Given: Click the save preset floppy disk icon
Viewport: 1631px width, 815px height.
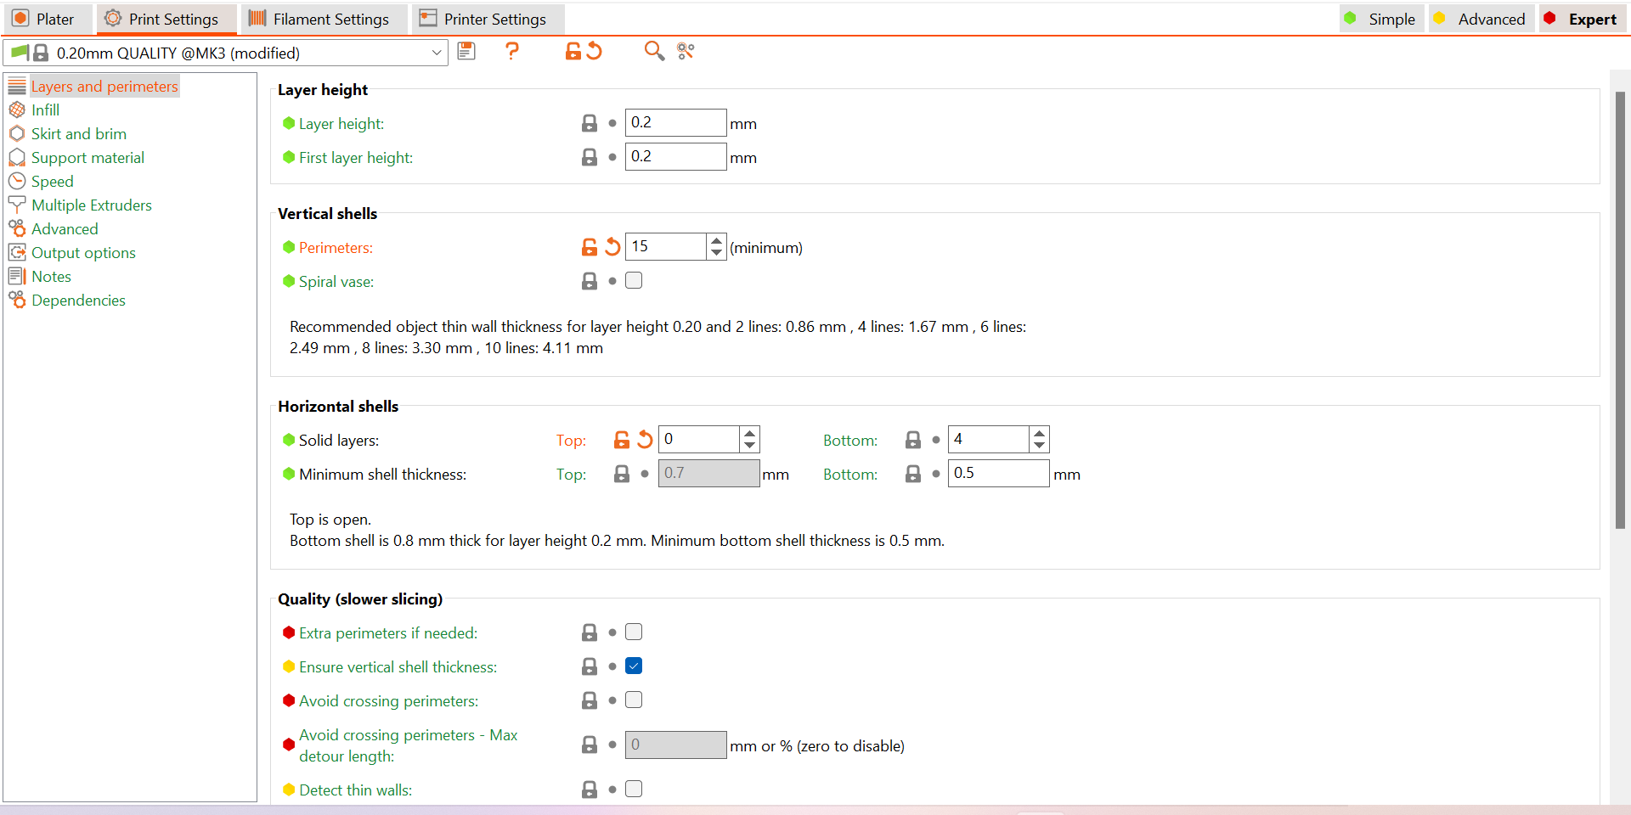Looking at the screenshot, I should (x=466, y=52).
